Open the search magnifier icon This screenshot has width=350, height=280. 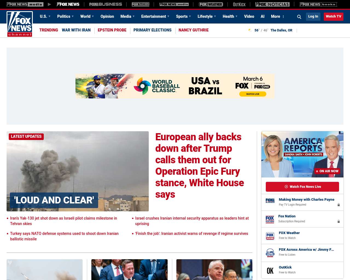pyautogui.click(x=299, y=17)
